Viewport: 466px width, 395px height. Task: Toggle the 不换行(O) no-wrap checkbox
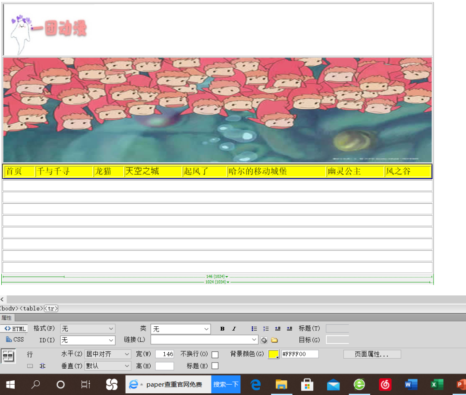[x=215, y=354]
